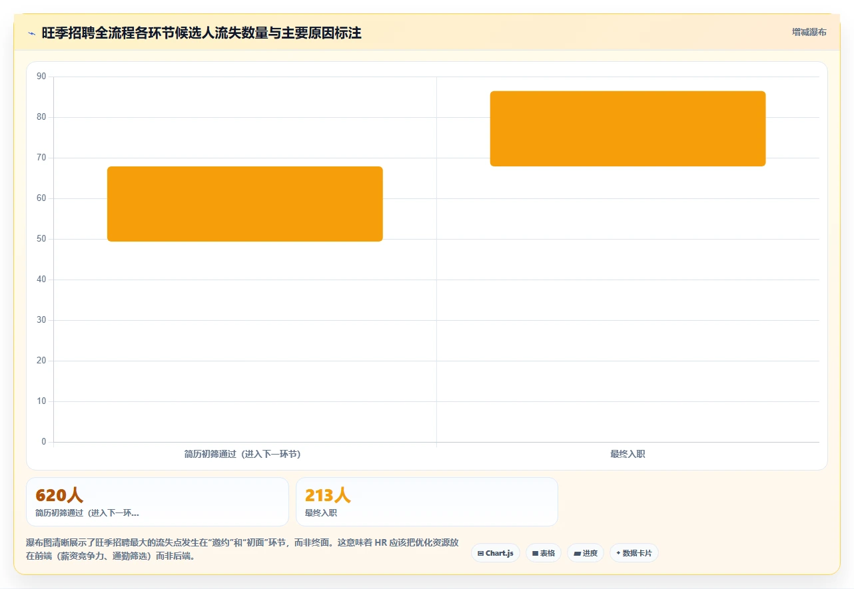Open the 620人 data card

[157, 502]
